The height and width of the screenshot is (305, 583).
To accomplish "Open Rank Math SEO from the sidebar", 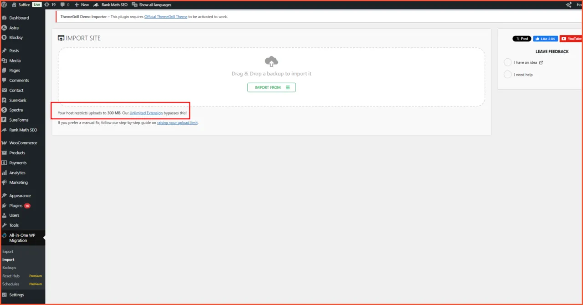I will [5, 130].
